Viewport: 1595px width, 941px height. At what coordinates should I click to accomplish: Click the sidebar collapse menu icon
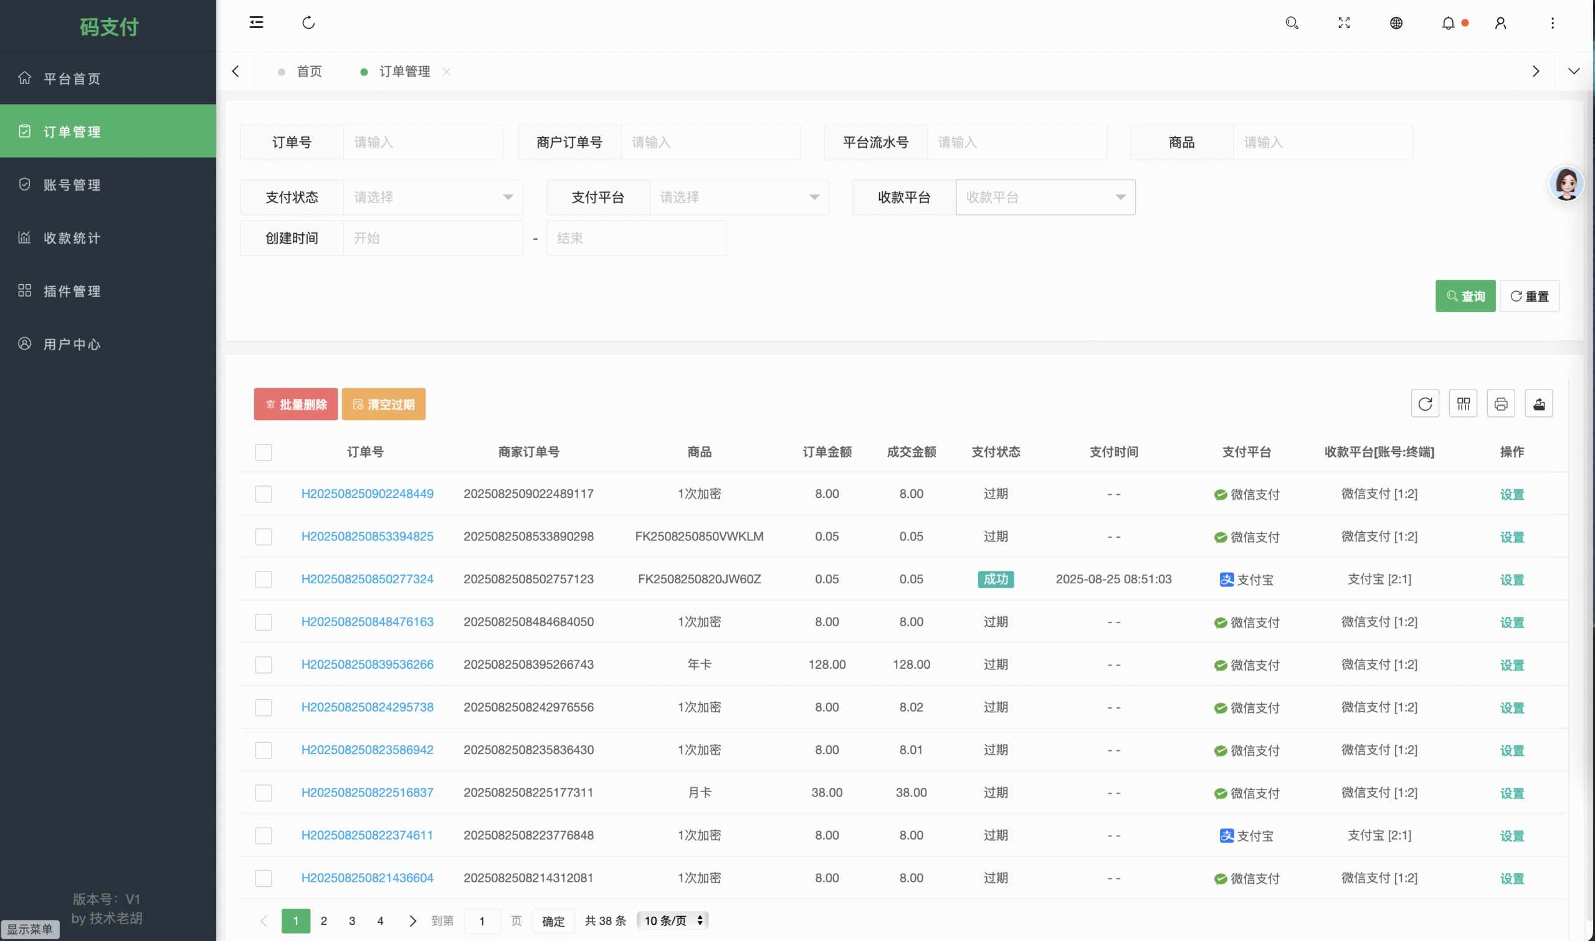coord(256,23)
